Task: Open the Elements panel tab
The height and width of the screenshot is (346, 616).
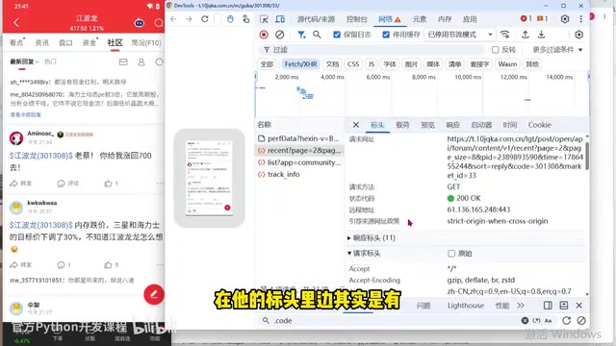Action: click(x=420, y=19)
